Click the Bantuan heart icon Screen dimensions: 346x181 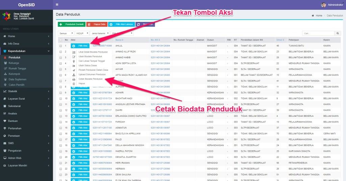click(5, 121)
